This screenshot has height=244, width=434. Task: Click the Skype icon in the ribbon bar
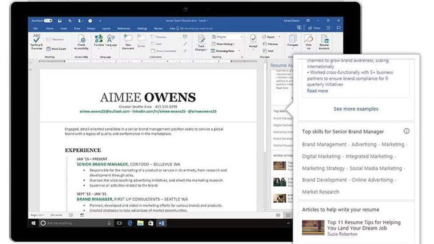coord(299,28)
